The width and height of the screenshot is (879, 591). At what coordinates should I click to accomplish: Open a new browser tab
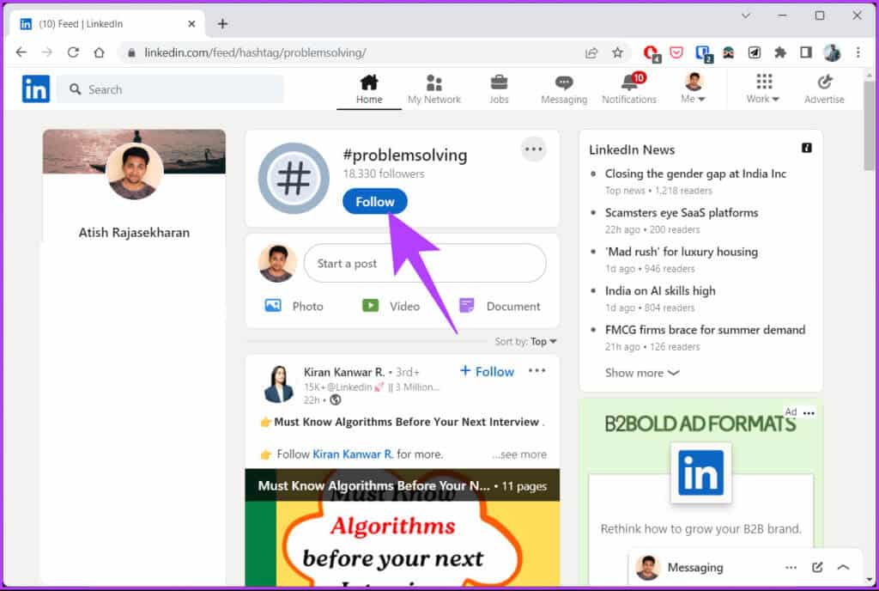(222, 23)
